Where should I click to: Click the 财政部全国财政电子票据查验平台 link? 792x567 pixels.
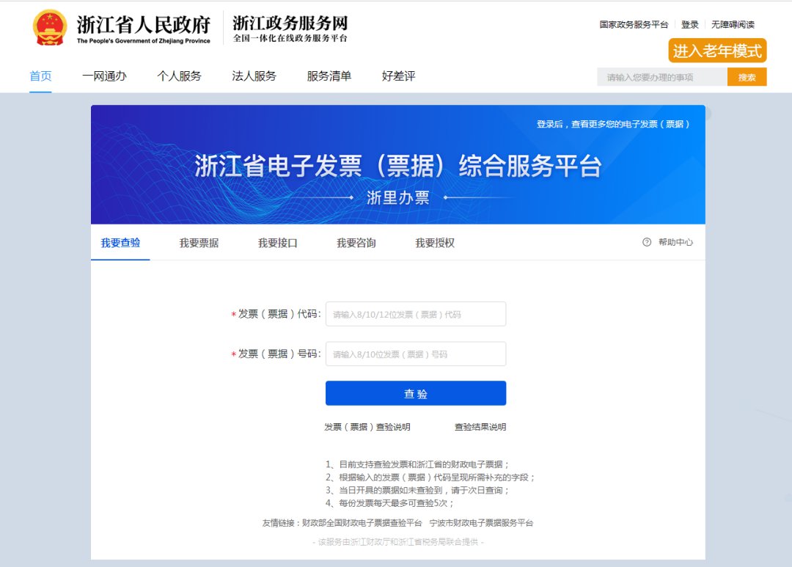[362, 523]
